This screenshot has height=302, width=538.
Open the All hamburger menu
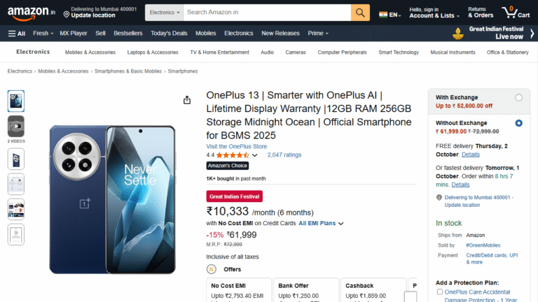(x=17, y=33)
